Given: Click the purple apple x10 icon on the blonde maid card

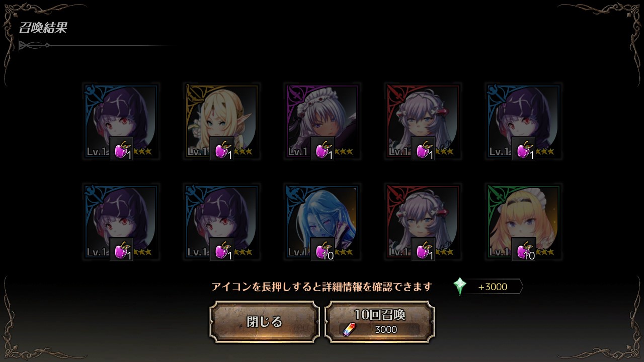Looking at the screenshot, I should click(x=524, y=249).
